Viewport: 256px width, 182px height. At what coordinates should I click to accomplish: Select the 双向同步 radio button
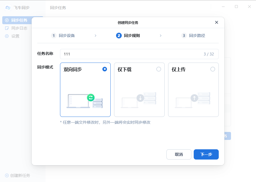105,69
